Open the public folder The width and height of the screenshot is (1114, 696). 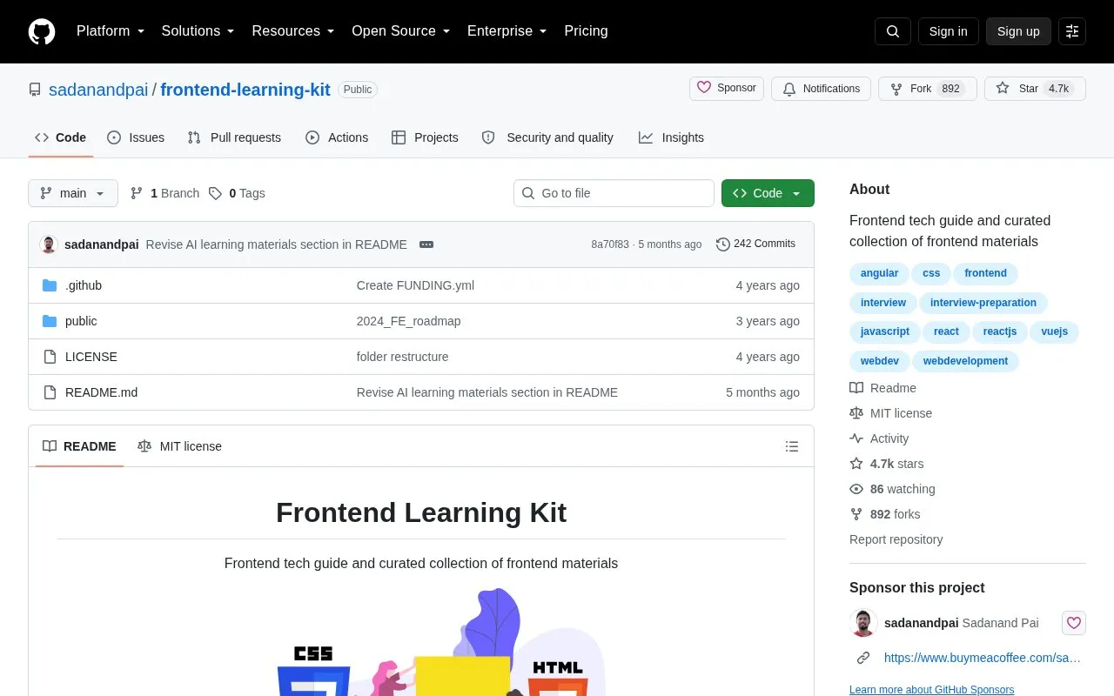coord(81,321)
